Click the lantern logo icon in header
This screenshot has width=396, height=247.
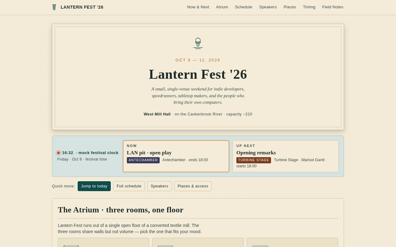tap(54, 7)
